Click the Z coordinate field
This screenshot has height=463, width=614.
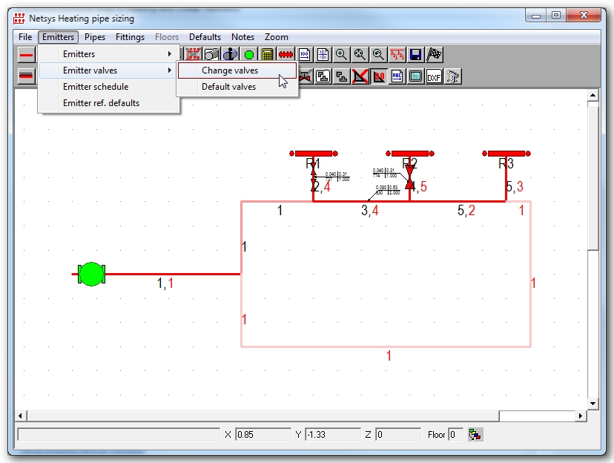(x=398, y=435)
